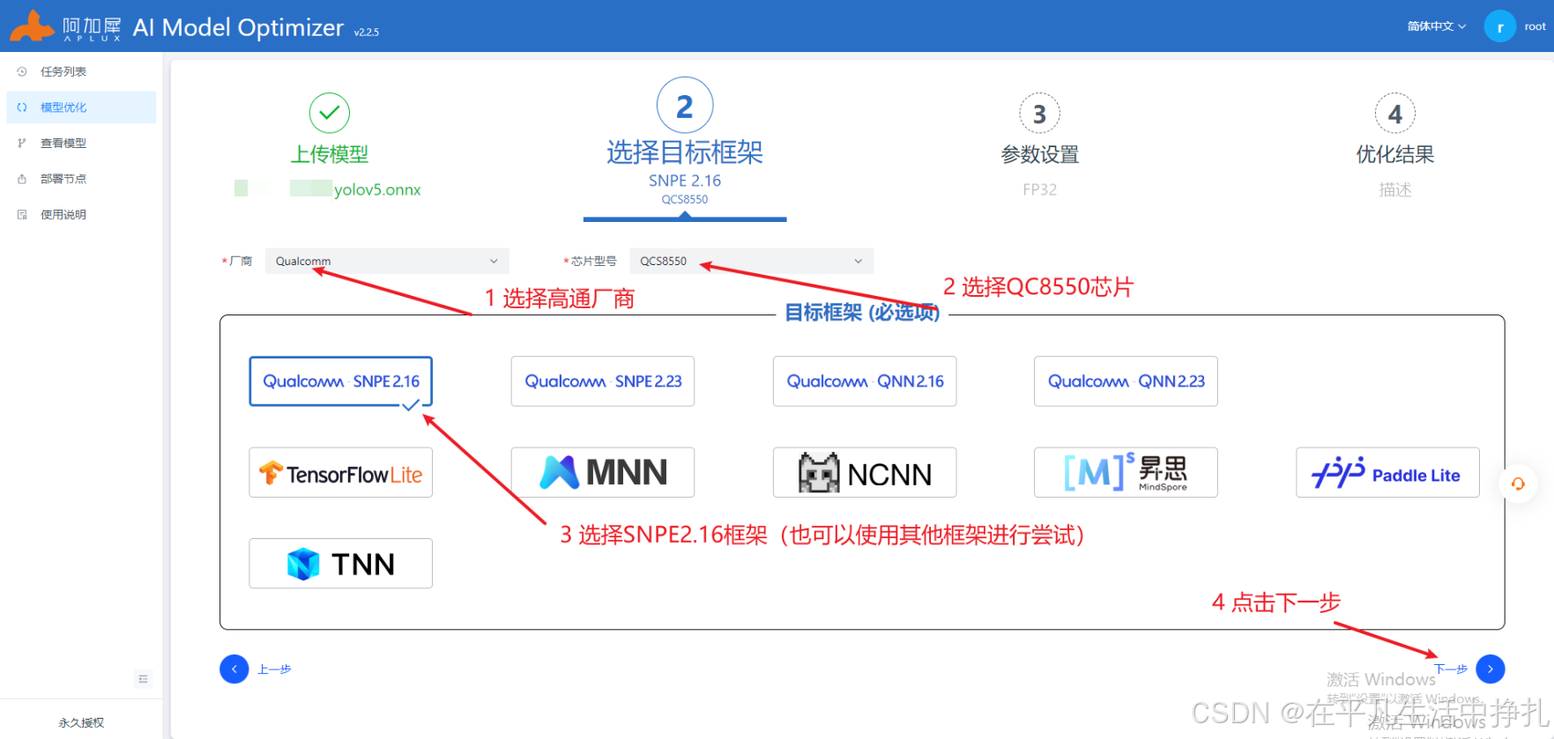Viewport: 1554px width, 739px height.
Task: Click the model optimization sidebar icon
Action: point(22,107)
